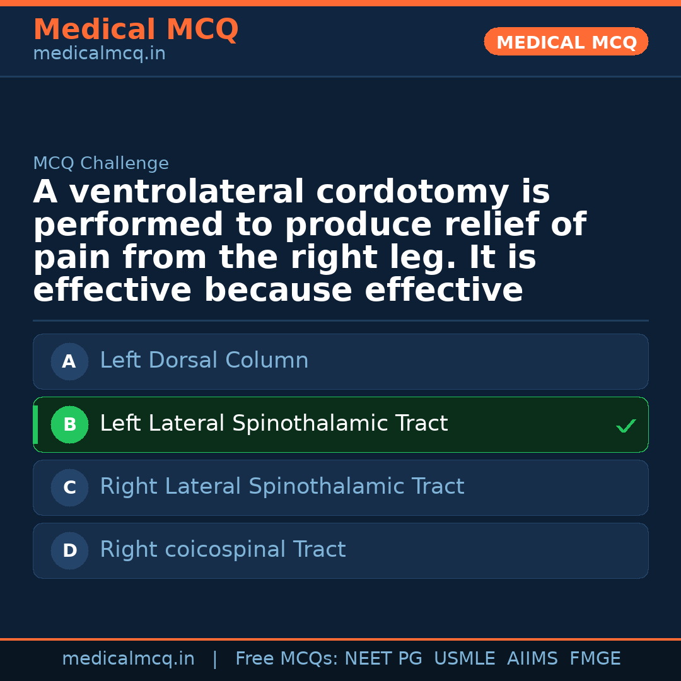This screenshot has width=681, height=681.
Task: Open the medicalmcq.in footer link
Action: click(128, 659)
